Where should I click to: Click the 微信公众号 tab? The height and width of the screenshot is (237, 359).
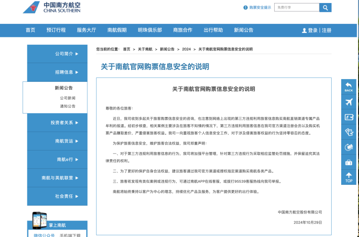[x=44, y=235]
